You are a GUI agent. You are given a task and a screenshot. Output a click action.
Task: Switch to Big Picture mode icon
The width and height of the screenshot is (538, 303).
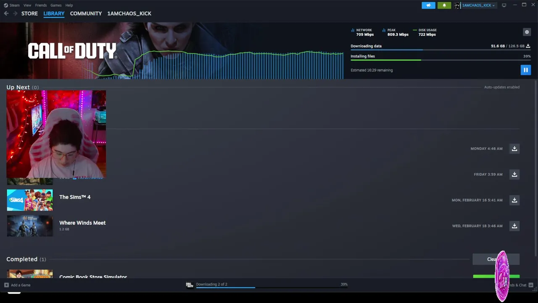(504, 5)
